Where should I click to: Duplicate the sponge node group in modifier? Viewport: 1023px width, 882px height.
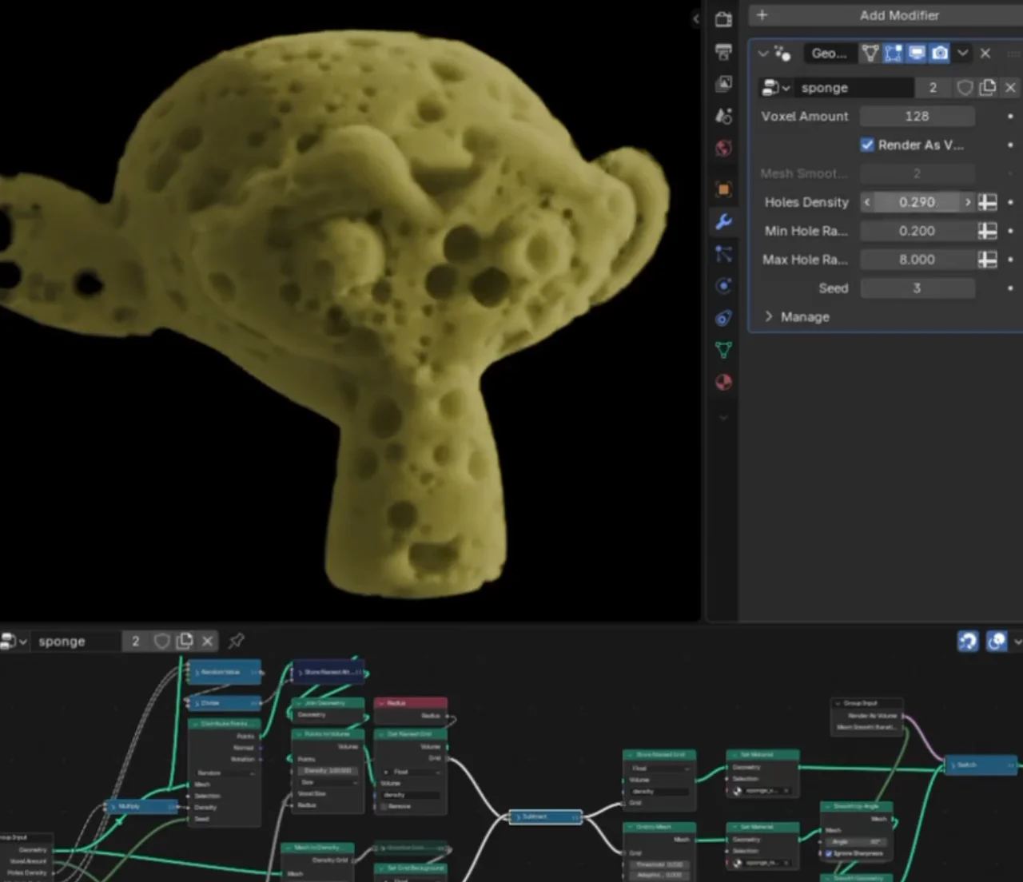click(988, 88)
